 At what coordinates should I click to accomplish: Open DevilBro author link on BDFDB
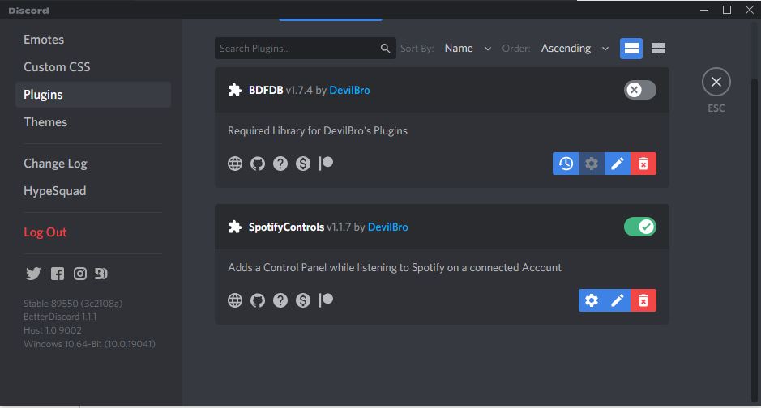pyautogui.click(x=349, y=90)
